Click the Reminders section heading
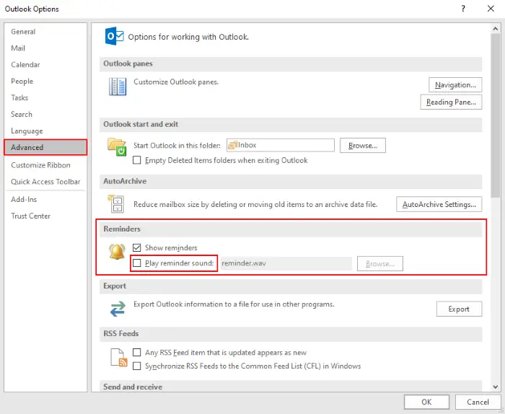This screenshot has width=505, height=414. [x=122, y=229]
